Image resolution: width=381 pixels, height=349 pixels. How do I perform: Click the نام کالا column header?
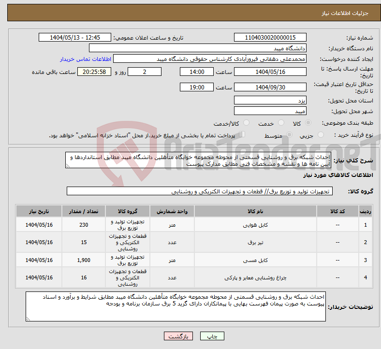[x=255, y=211]
